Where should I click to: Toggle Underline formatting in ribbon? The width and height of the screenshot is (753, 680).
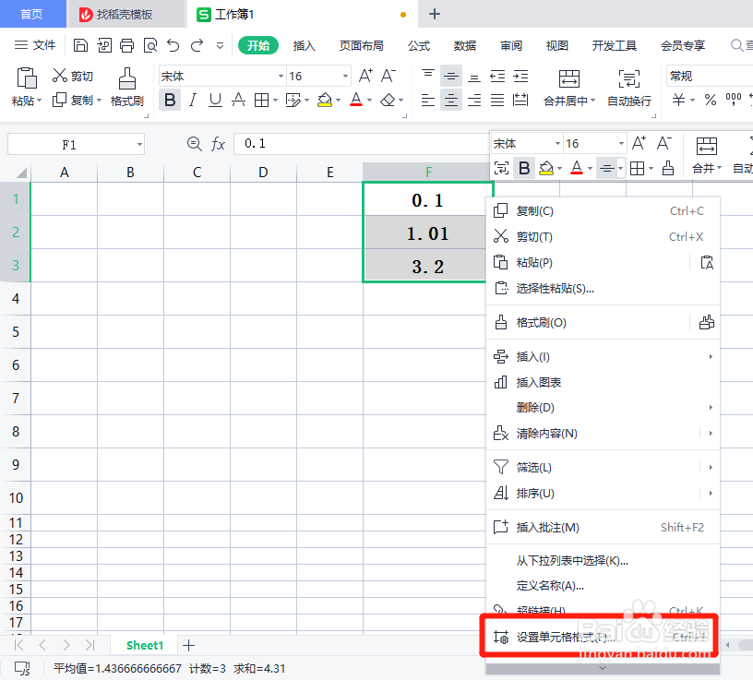[x=215, y=100]
